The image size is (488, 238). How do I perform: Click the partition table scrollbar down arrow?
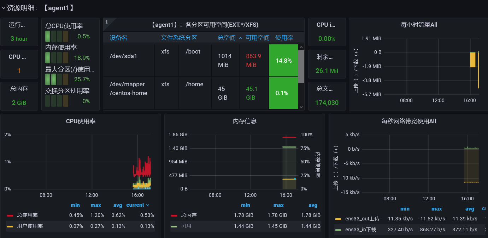click(301, 107)
